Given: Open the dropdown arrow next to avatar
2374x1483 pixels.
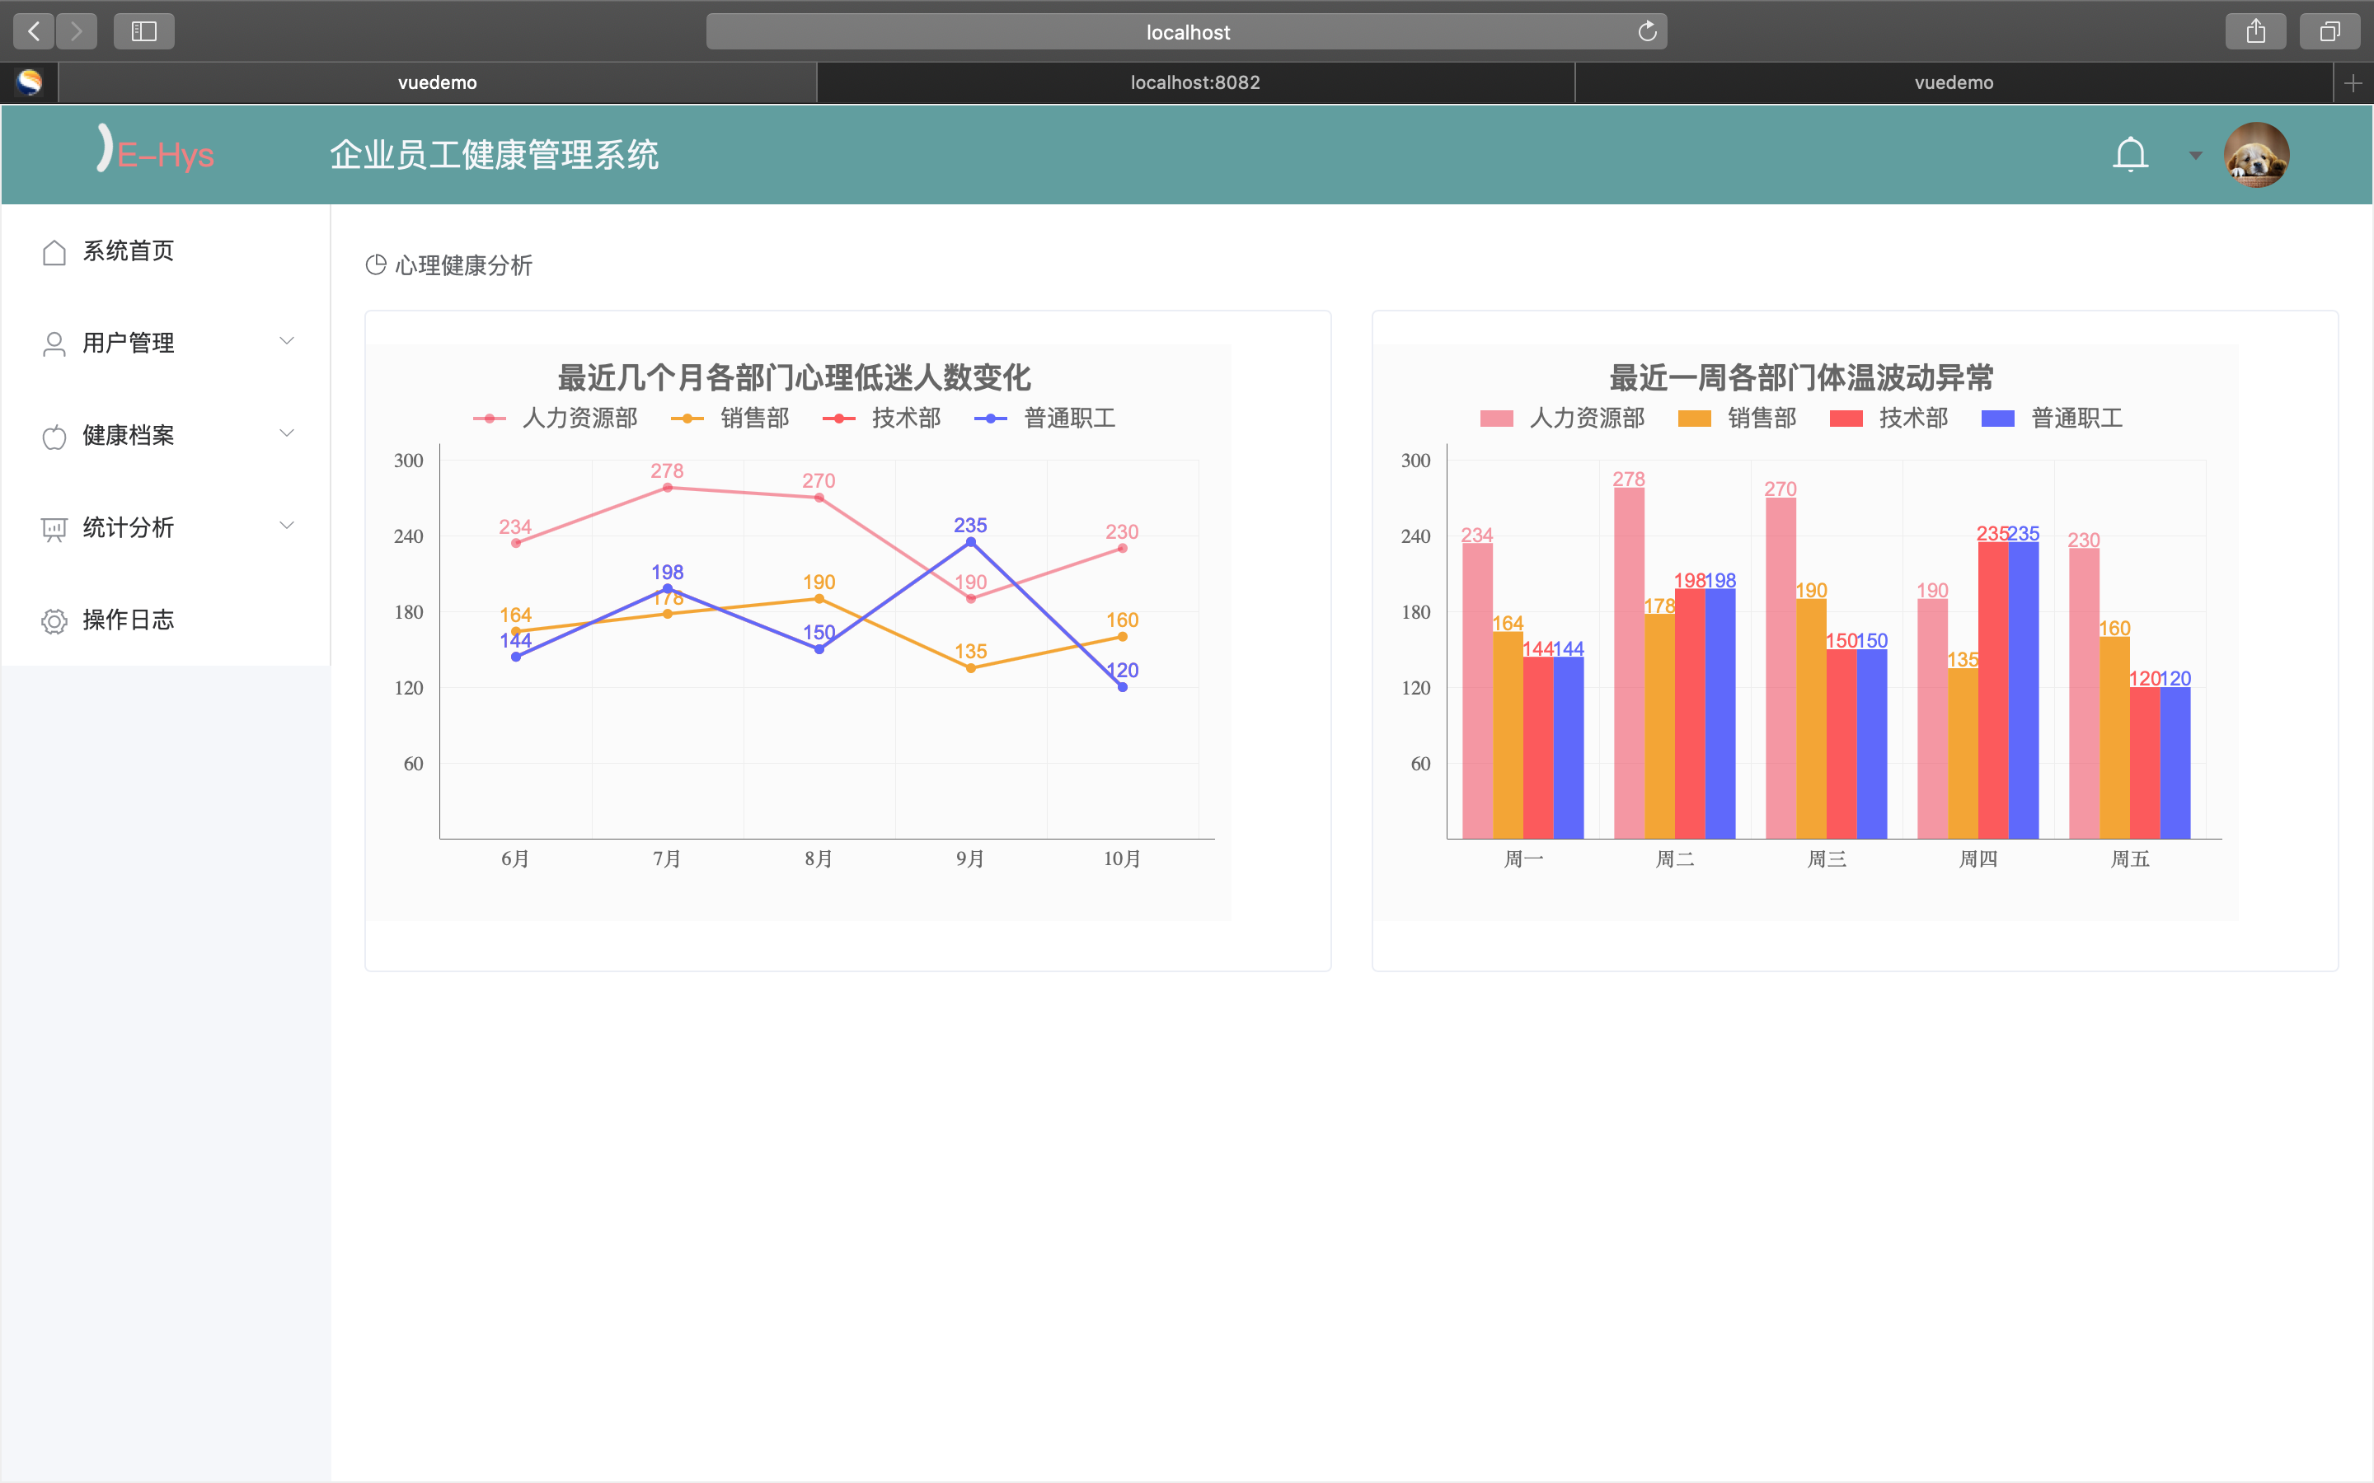Looking at the screenshot, I should (2195, 155).
